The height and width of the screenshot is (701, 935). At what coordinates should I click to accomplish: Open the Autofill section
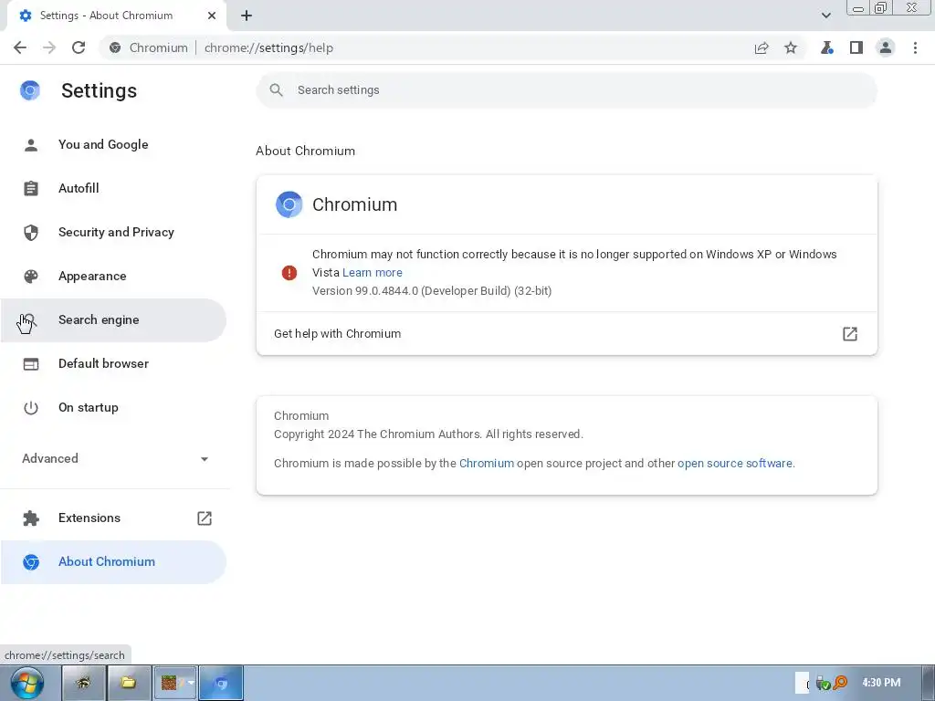[x=113, y=188]
